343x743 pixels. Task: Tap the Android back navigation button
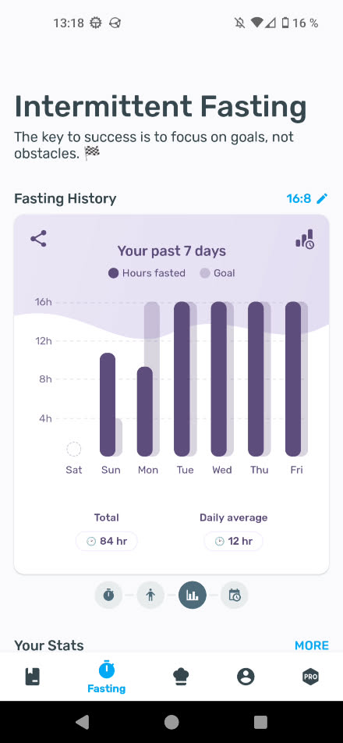(x=83, y=722)
